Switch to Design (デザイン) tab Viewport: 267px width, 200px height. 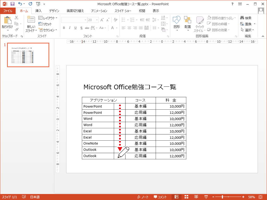(54, 11)
